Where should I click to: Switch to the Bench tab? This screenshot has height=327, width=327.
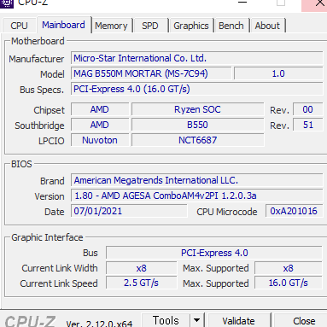[x=231, y=26]
